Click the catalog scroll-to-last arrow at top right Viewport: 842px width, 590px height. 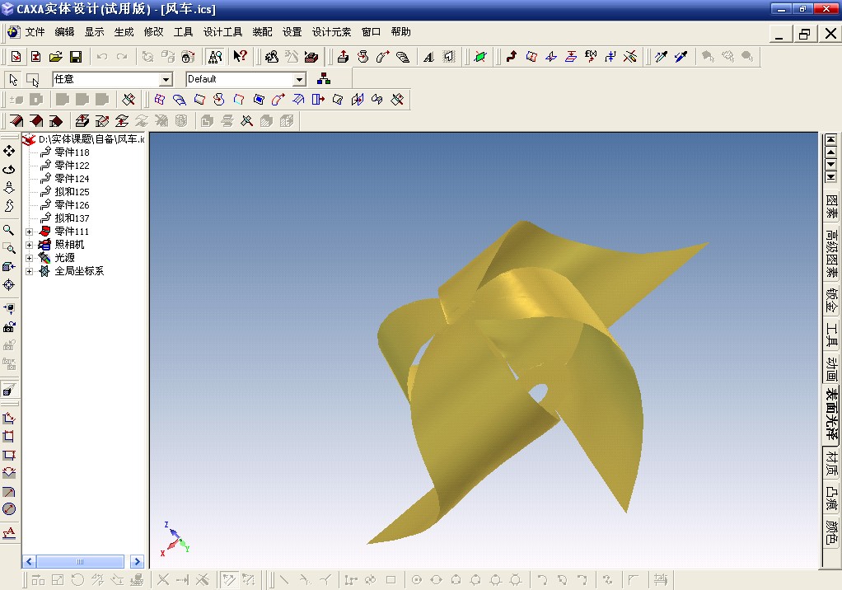pos(830,177)
